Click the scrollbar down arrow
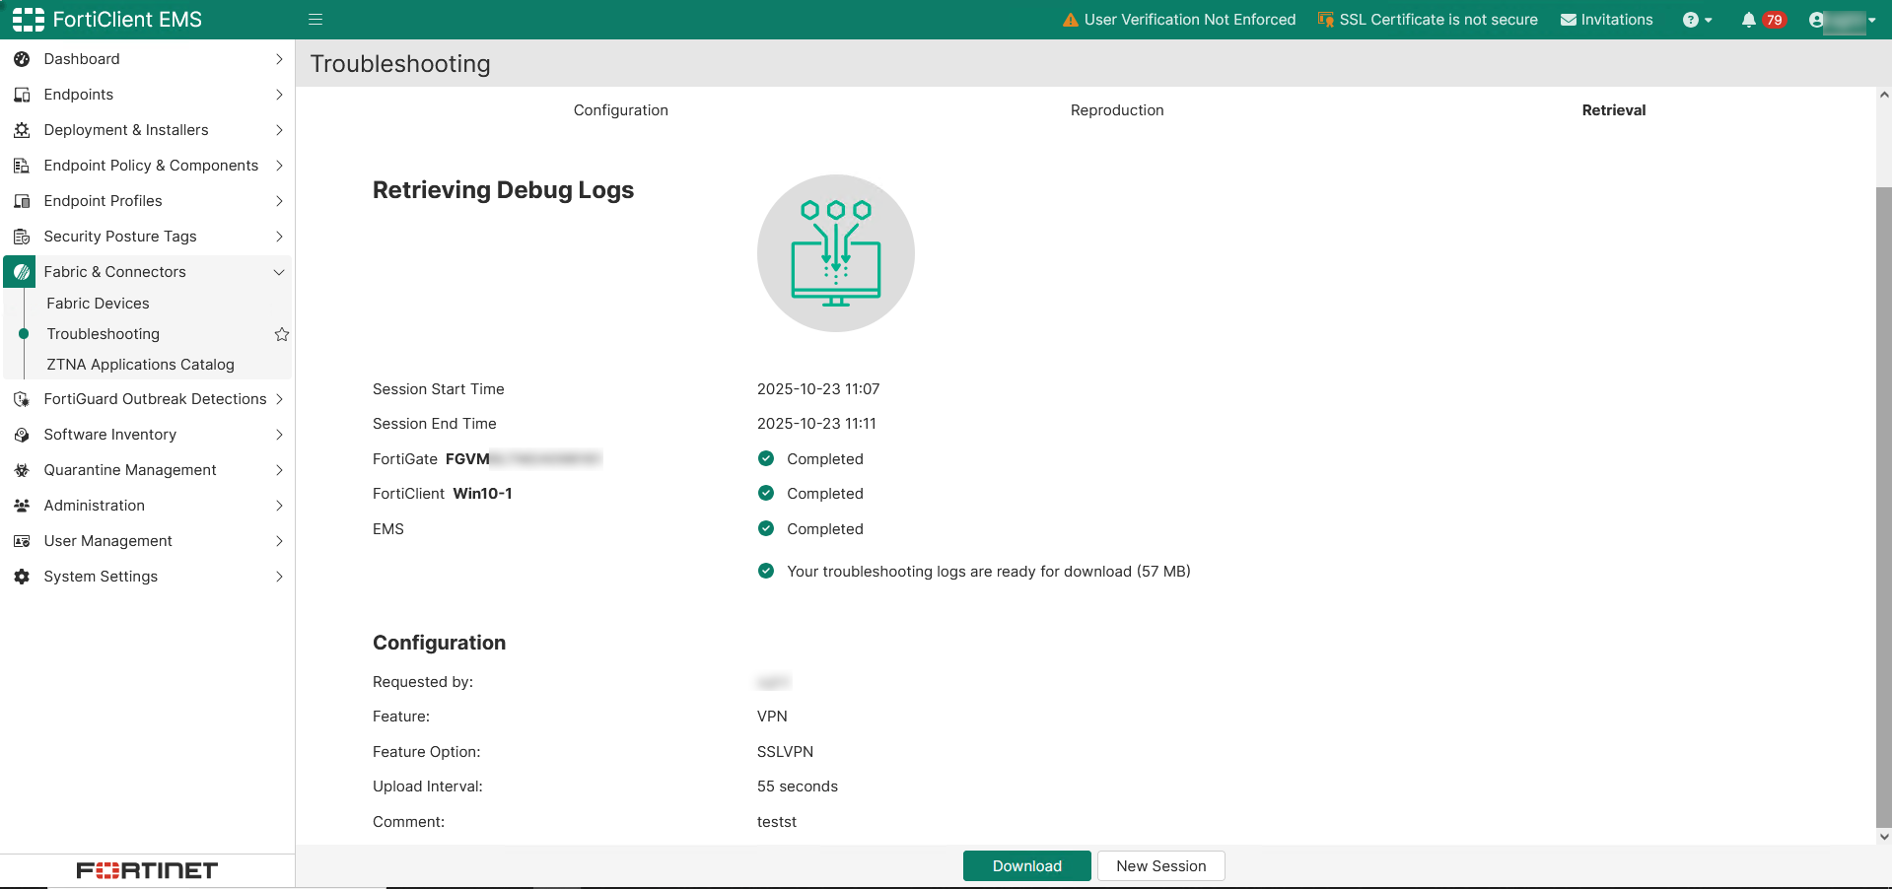This screenshot has width=1892, height=889. pos(1884,837)
